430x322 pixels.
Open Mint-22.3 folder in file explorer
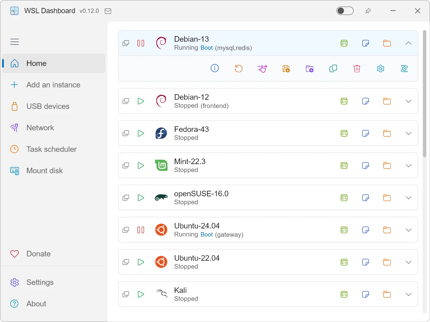click(387, 166)
